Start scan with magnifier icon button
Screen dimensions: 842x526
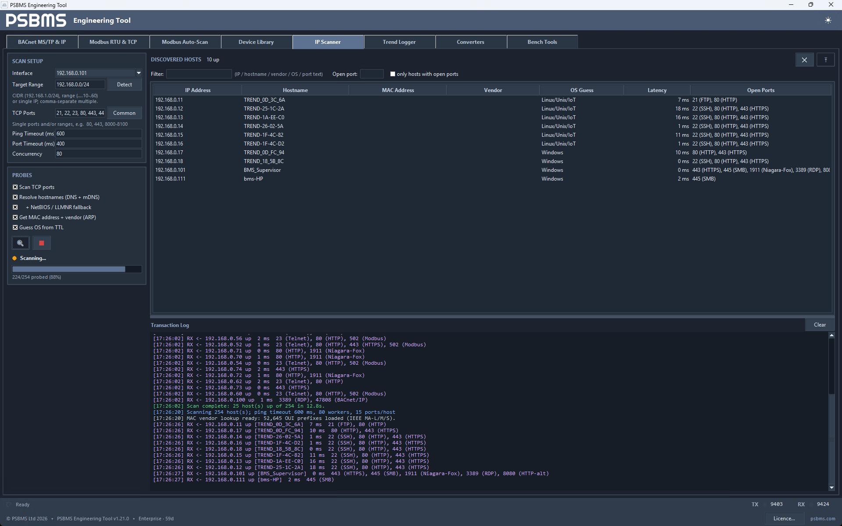point(20,243)
